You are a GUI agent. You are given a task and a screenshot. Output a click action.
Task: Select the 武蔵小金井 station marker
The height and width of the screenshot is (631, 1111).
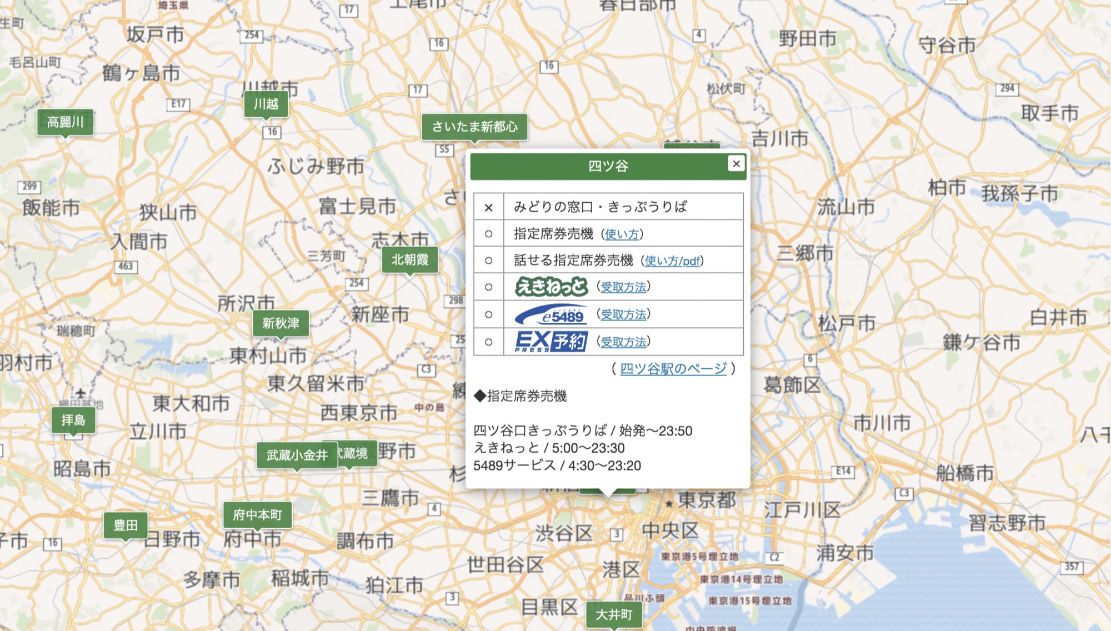coord(297,455)
